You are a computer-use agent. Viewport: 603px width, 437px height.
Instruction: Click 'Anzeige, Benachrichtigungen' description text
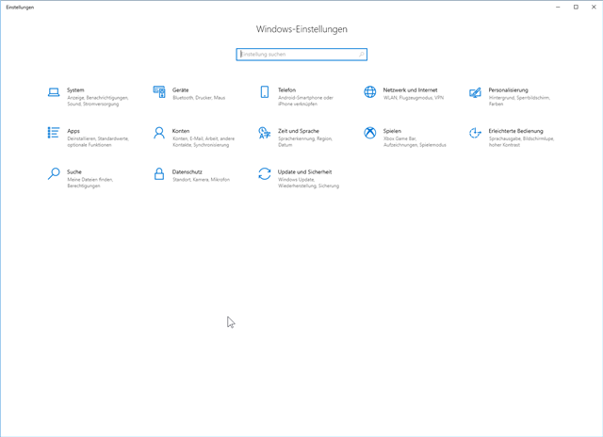point(98,98)
